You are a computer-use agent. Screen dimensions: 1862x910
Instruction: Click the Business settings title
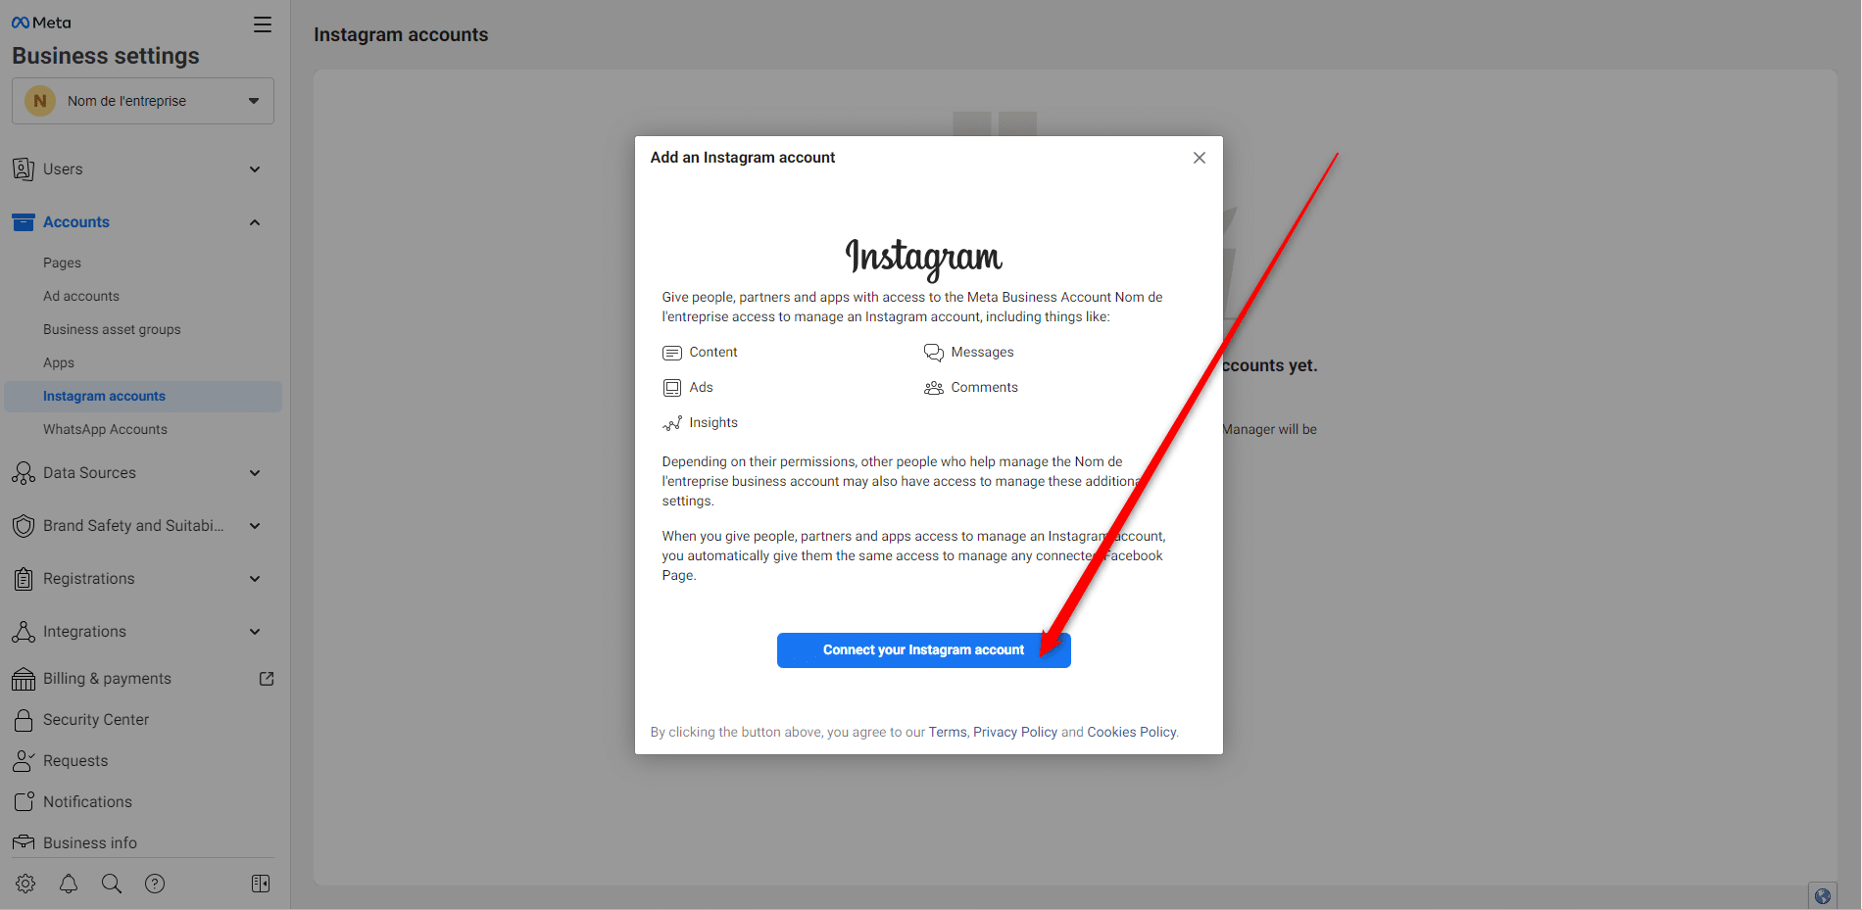point(106,56)
